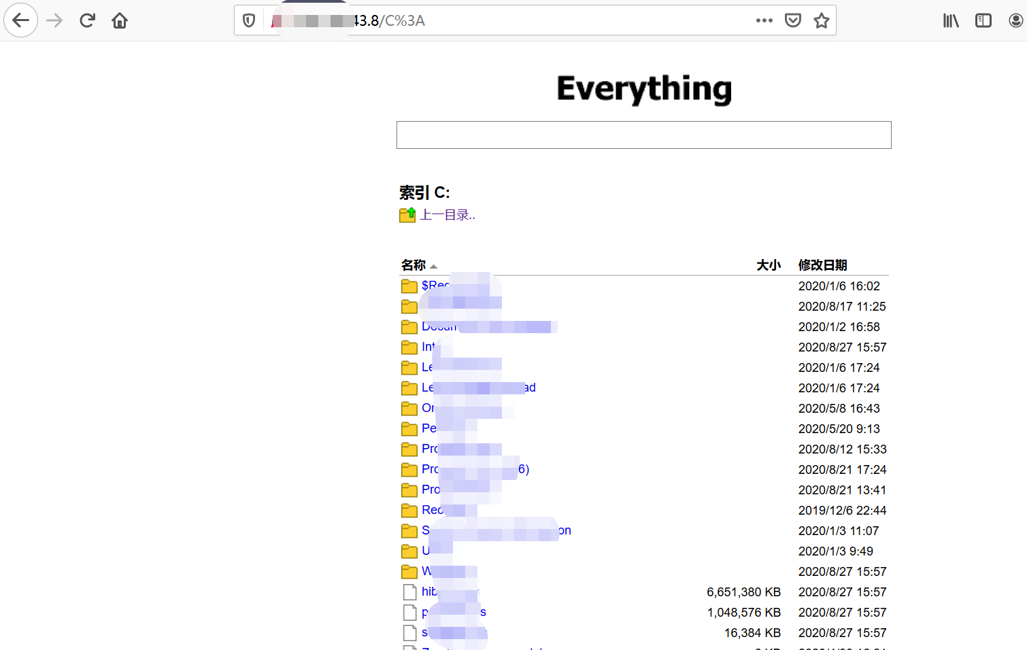
Task: Open the page actions three-dot menu
Action: pos(764,20)
